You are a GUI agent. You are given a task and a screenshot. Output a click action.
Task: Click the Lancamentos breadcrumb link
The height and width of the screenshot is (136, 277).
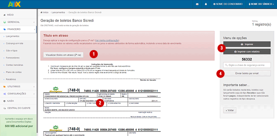(x=58, y=13)
